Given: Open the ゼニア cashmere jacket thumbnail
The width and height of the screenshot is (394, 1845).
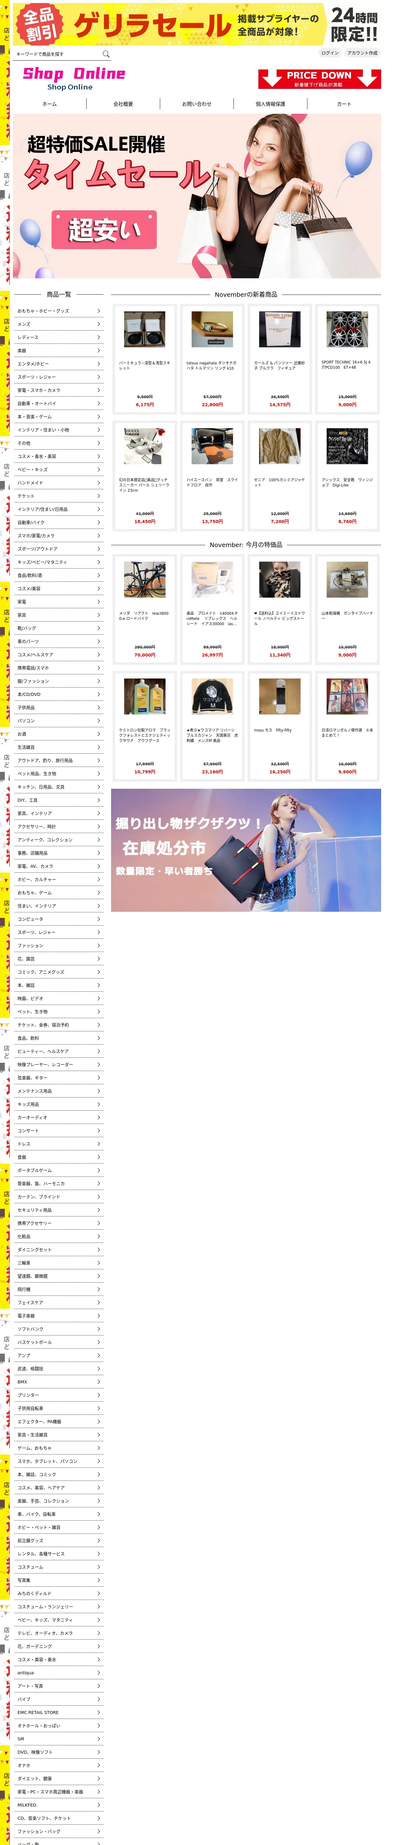Looking at the screenshot, I should click(280, 446).
